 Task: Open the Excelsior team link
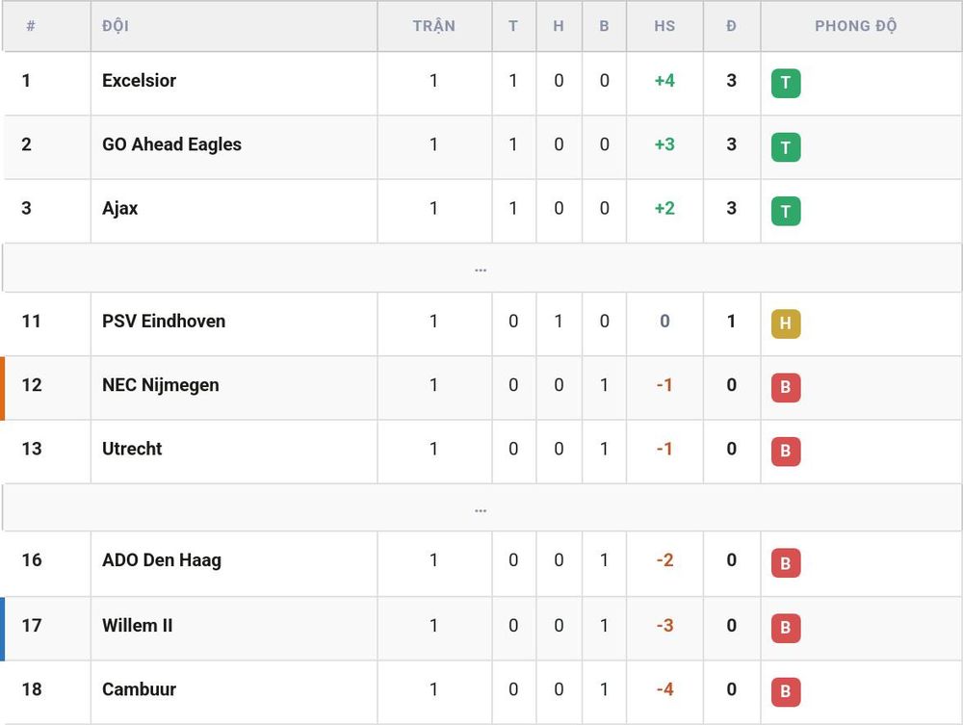[140, 81]
